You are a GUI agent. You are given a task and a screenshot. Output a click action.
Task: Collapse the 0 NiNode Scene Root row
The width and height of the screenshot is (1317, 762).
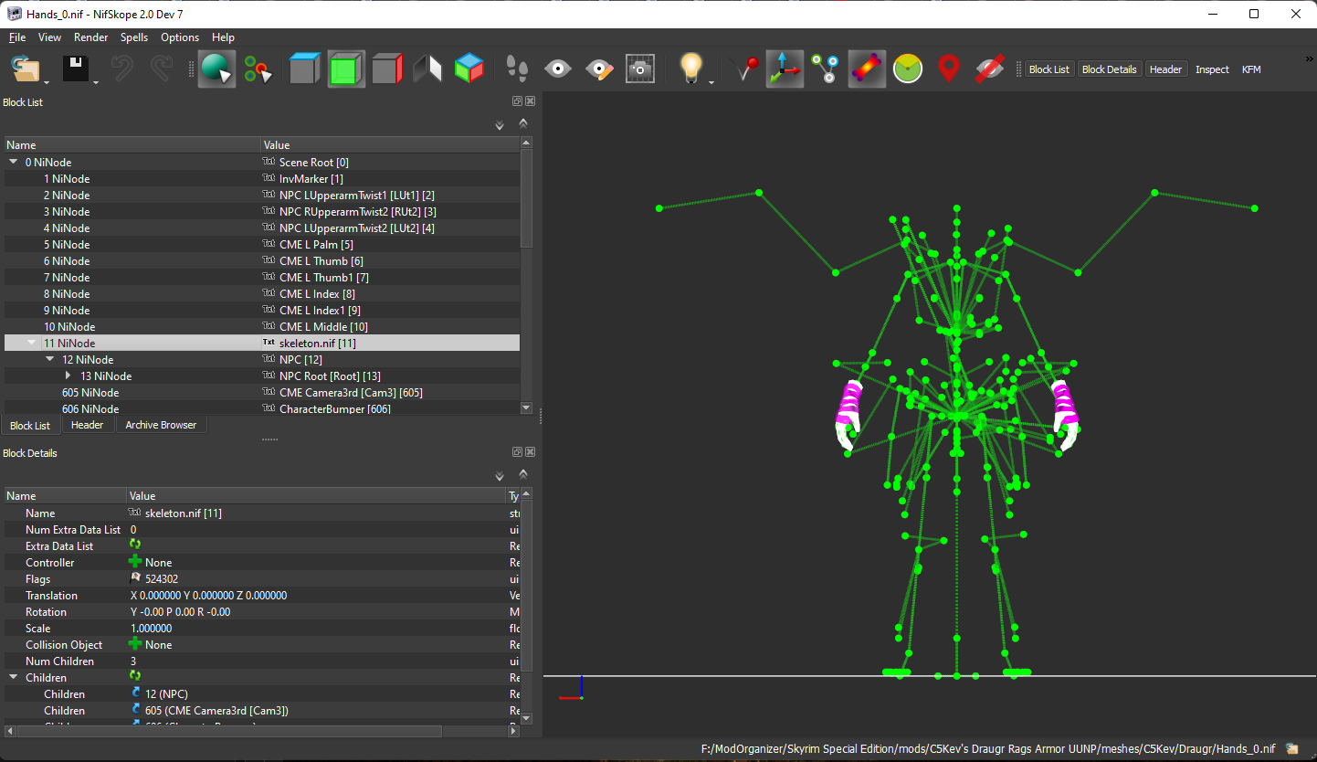(x=14, y=162)
